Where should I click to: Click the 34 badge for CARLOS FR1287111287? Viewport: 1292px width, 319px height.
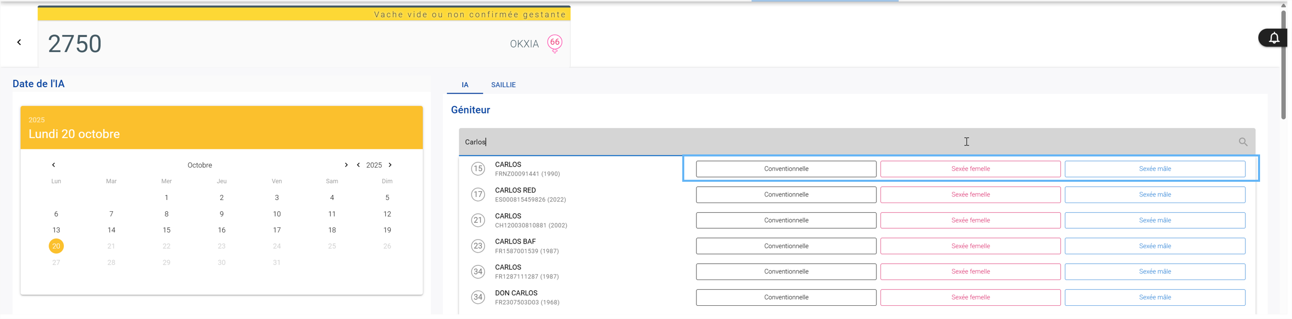tap(478, 272)
